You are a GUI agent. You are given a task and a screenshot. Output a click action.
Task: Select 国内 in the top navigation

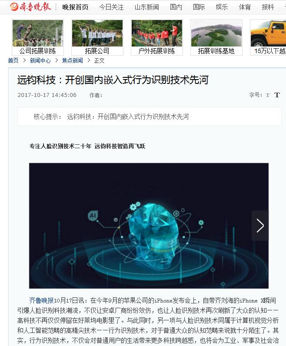click(176, 7)
